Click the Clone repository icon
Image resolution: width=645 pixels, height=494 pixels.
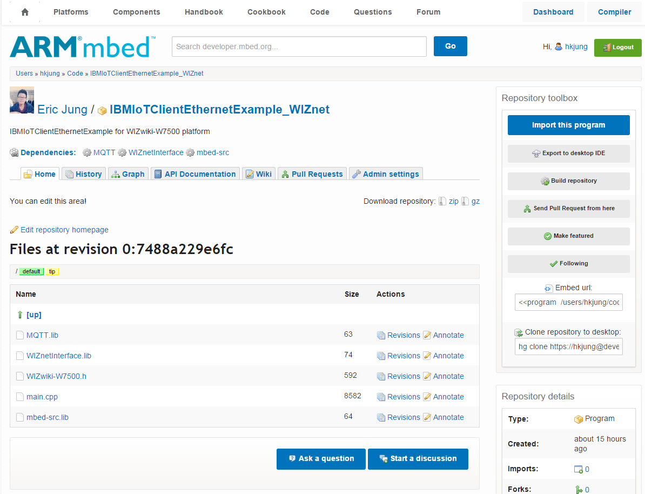click(x=518, y=332)
